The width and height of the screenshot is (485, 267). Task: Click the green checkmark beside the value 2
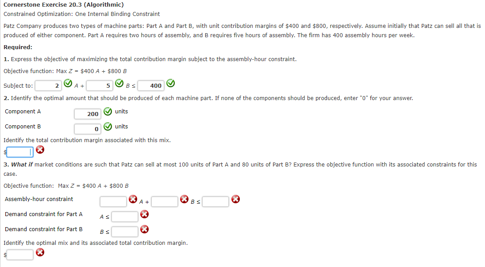coord(68,83)
